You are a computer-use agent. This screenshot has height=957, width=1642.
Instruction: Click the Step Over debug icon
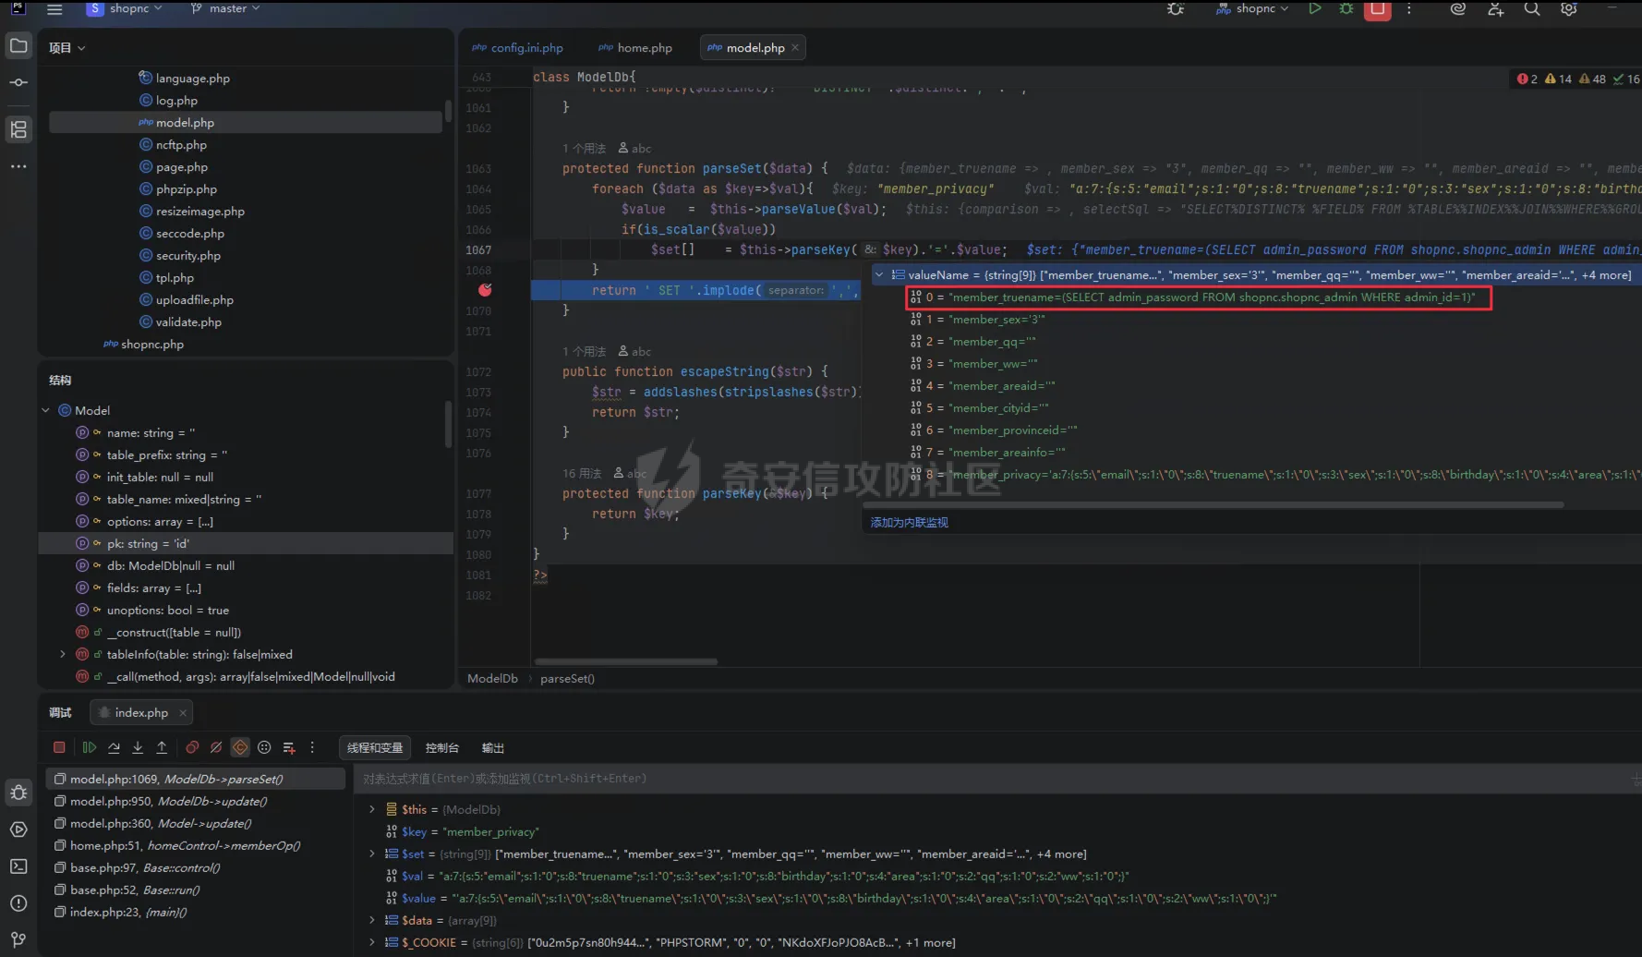(x=114, y=747)
